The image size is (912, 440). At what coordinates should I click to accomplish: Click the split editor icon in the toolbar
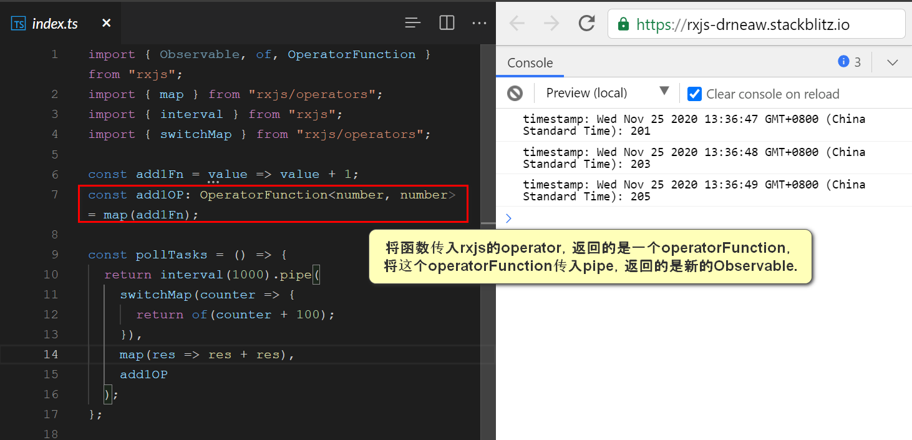[x=447, y=22]
